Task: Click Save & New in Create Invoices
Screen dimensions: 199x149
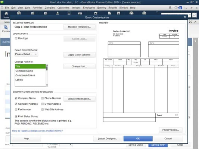Action: [158, 145]
